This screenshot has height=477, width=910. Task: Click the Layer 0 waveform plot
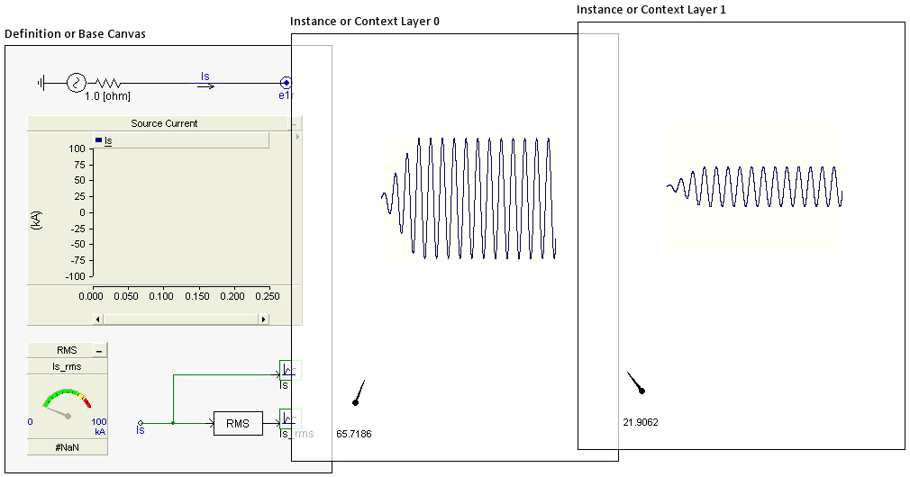469,198
